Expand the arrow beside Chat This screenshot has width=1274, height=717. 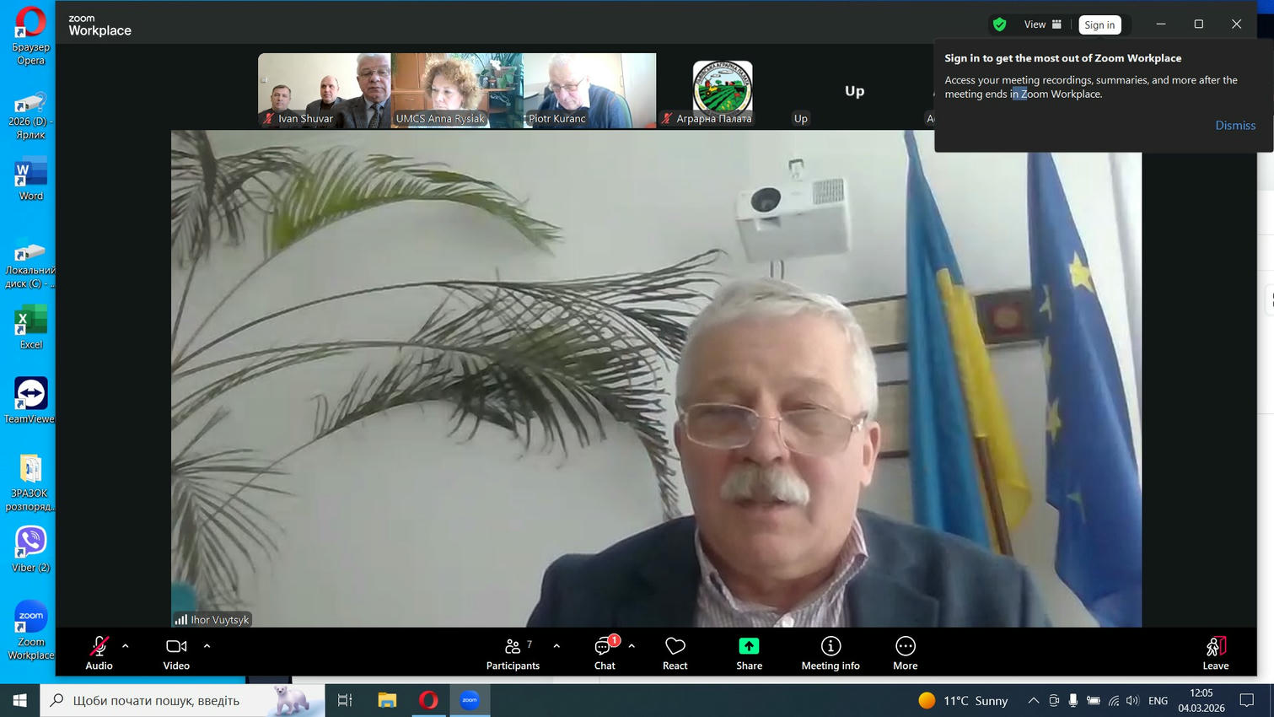click(x=632, y=646)
